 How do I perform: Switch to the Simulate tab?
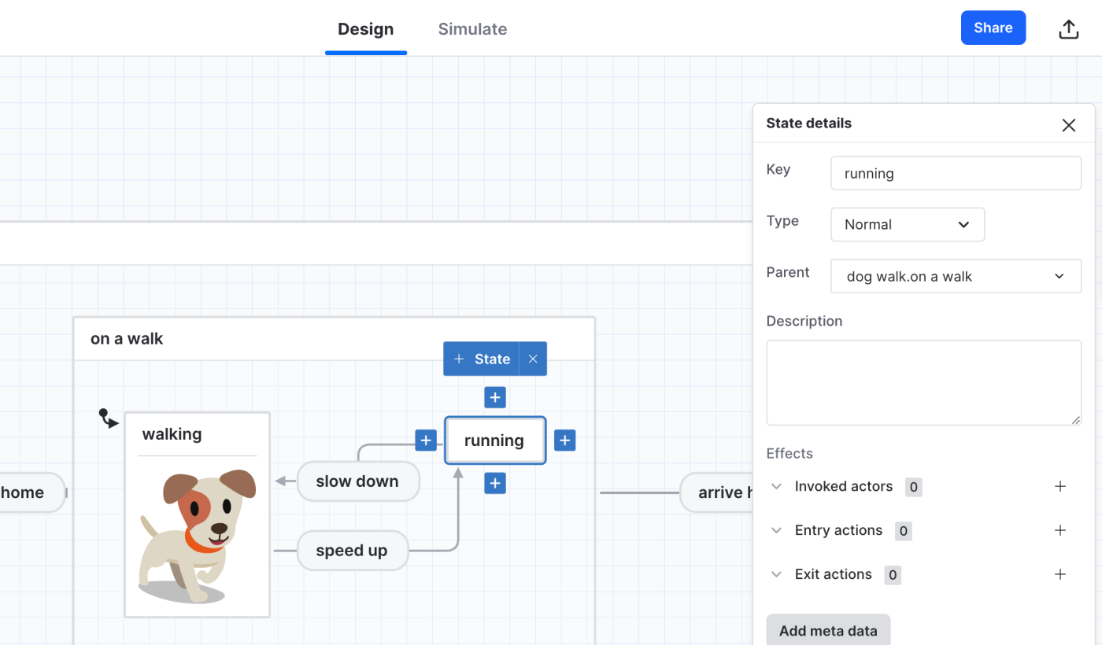472,29
